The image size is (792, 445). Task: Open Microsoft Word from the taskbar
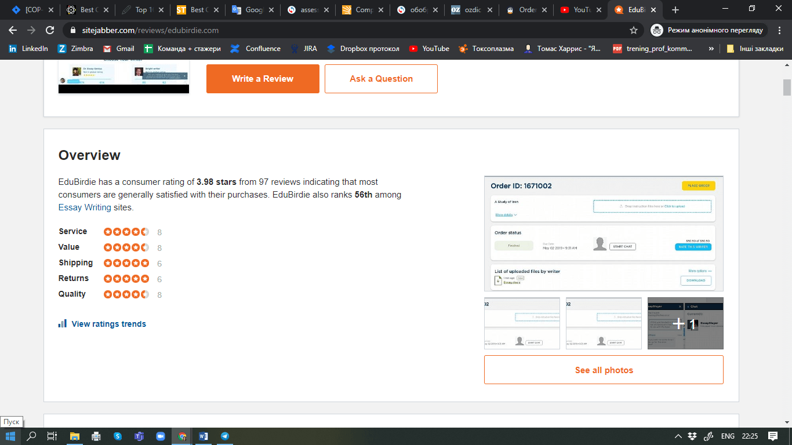coord(204,436)
